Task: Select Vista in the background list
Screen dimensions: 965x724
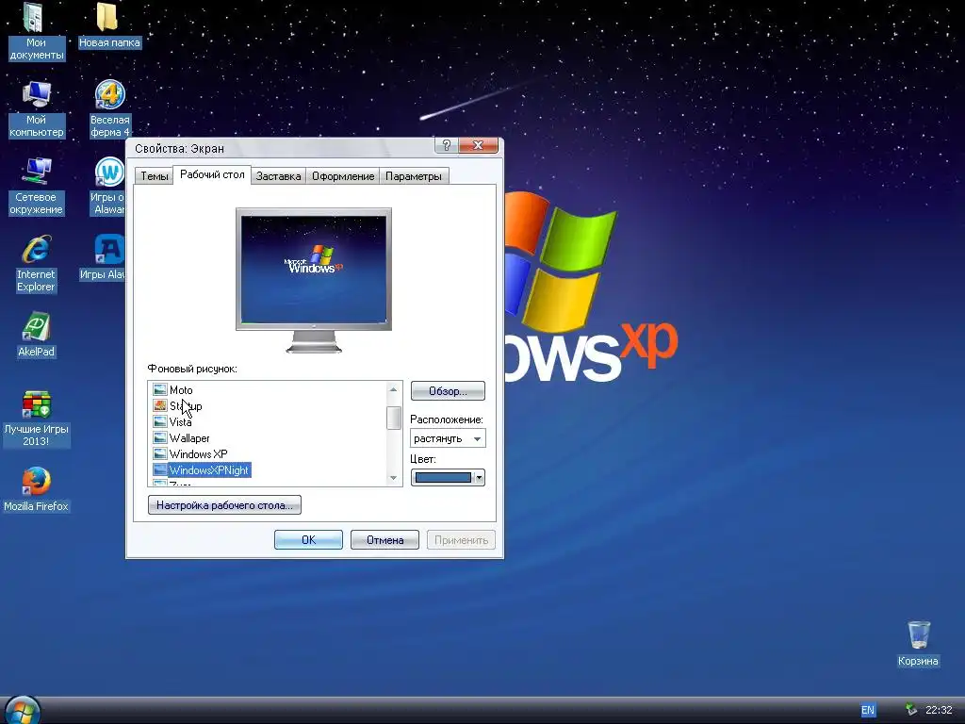Action: tap(180, 421)
